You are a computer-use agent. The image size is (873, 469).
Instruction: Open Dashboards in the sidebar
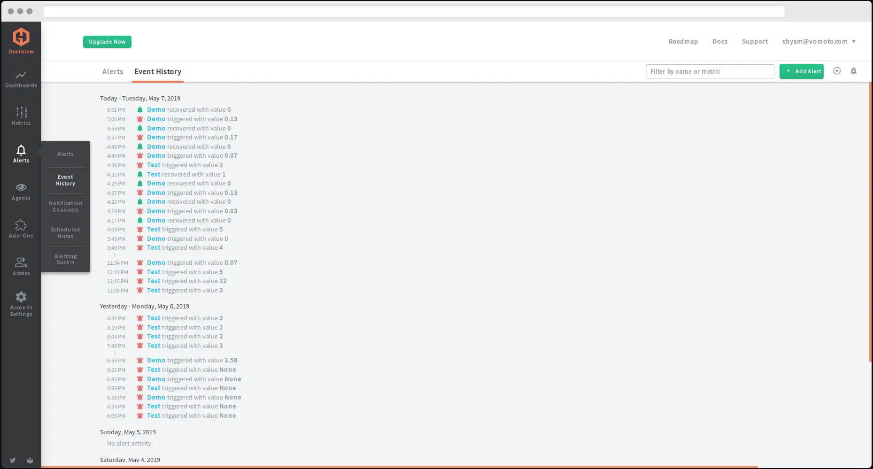coord(21,79)
